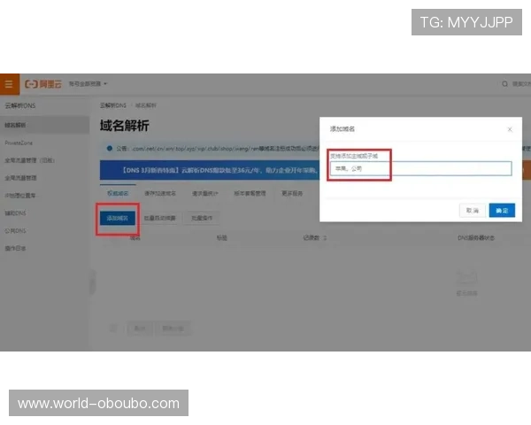Close the 添加域名 dialog
The width and height of the screenshot is (531, 425).
point(510,129)
